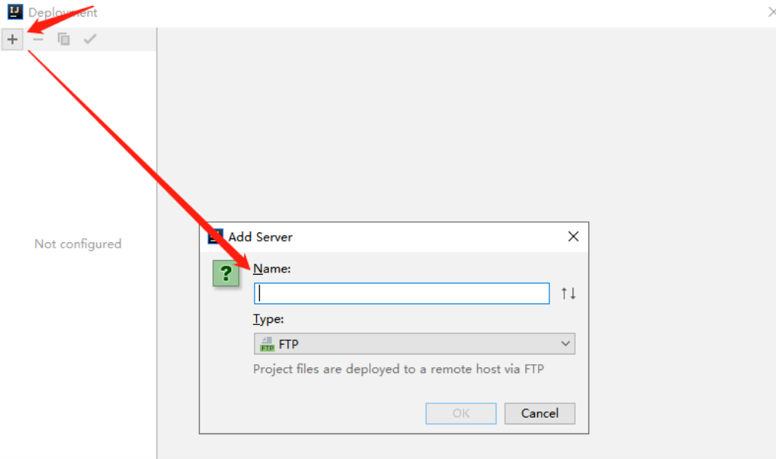Close the Add Server dialog with X
Screen dimensions: 776x459
pyautogui.click(x=573, y=236)
